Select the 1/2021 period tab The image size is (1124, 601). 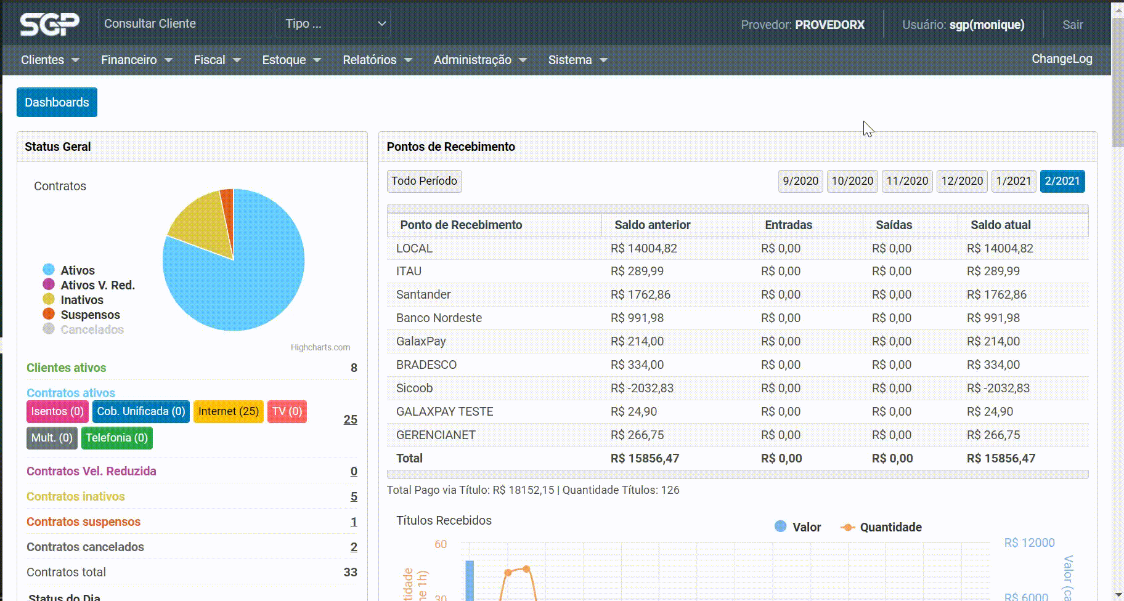[x=1014, y=181]
